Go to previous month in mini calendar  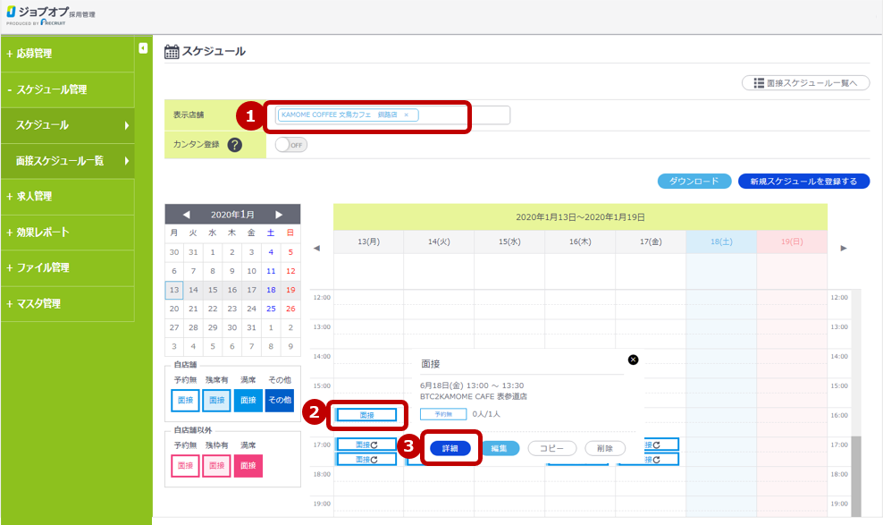[186, 215]
